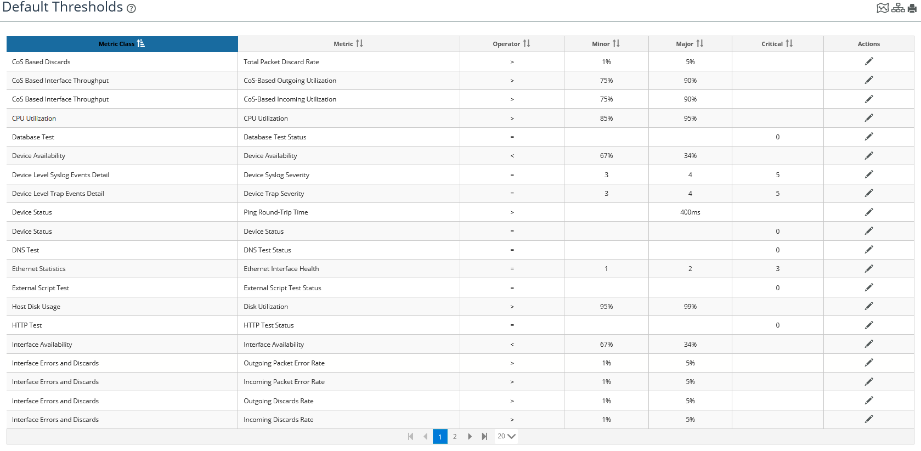Open help for Default Thresholds

click(x=131, y=9)
